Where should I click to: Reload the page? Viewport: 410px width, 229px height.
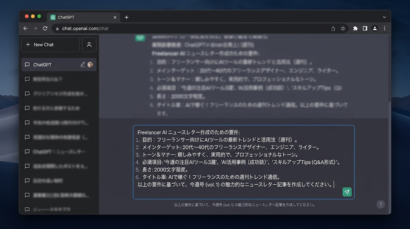[45, 28]
